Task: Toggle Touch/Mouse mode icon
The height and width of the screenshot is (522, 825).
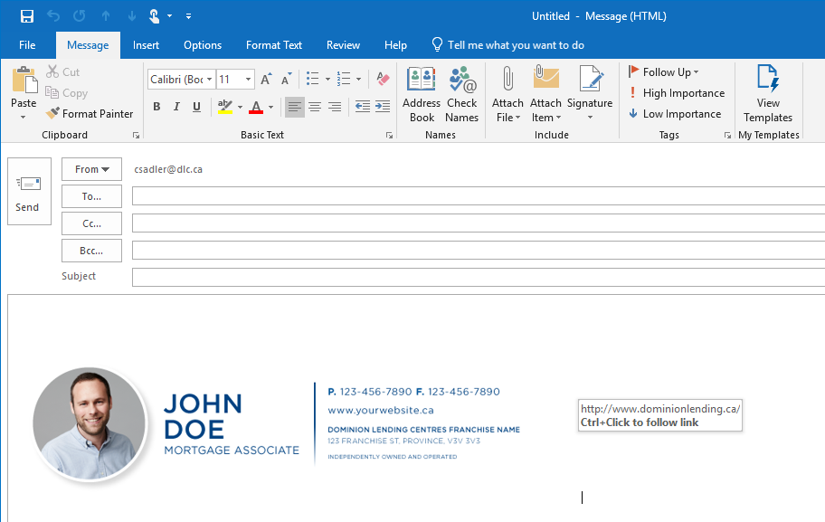Action: pyautogui.click(x=154, y=16)
